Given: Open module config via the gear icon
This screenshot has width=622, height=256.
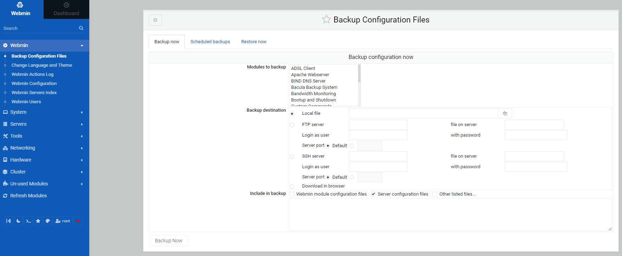Looking at the screenshot, I should point(155,20).
